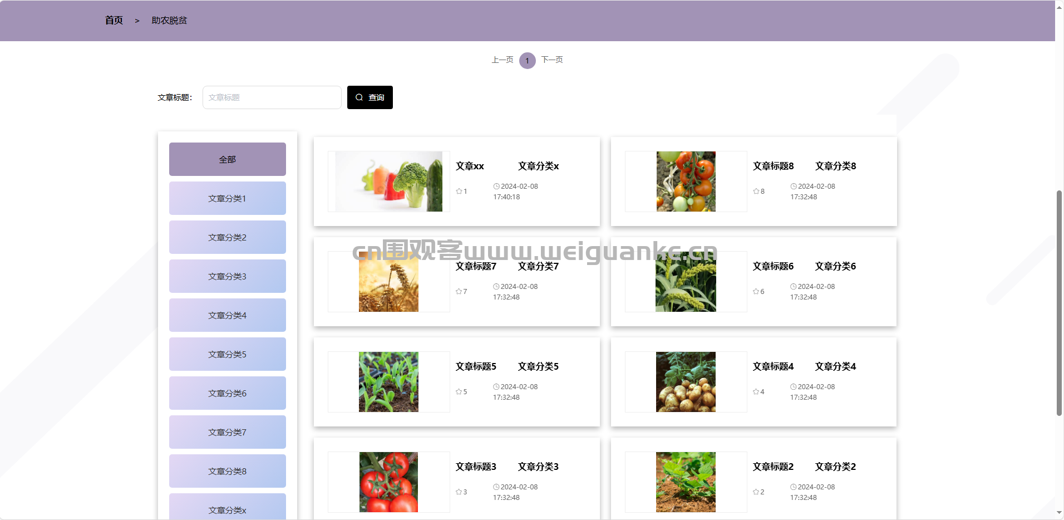The height and width of the screenshot is (520, 1064).
Task: Click 上一页 previous page link
Action: pos(503,60)
